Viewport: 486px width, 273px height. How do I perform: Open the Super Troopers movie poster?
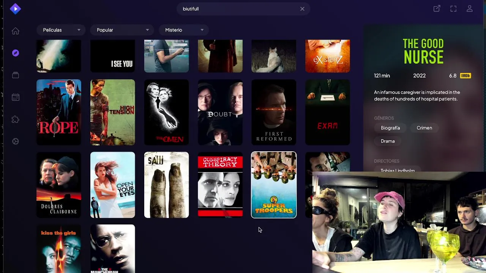click(x=274, y=185)
